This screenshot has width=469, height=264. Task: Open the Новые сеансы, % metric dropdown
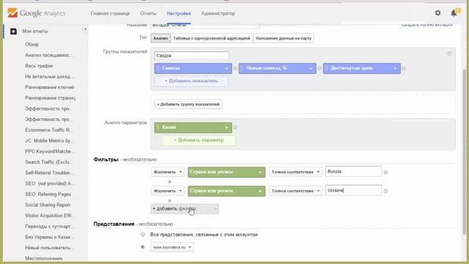point(278,68)
